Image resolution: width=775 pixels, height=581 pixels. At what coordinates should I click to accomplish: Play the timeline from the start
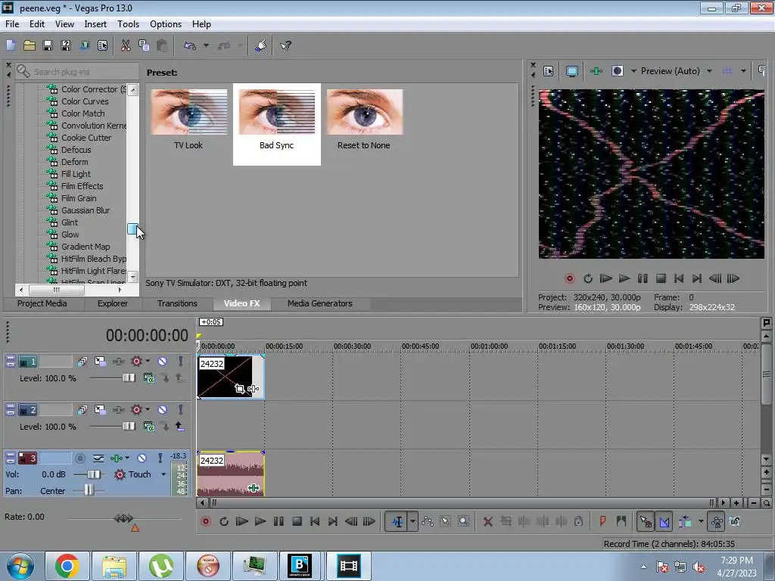241,521
